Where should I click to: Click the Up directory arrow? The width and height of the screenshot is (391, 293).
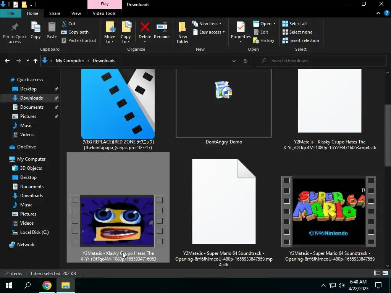pos(36,61)
